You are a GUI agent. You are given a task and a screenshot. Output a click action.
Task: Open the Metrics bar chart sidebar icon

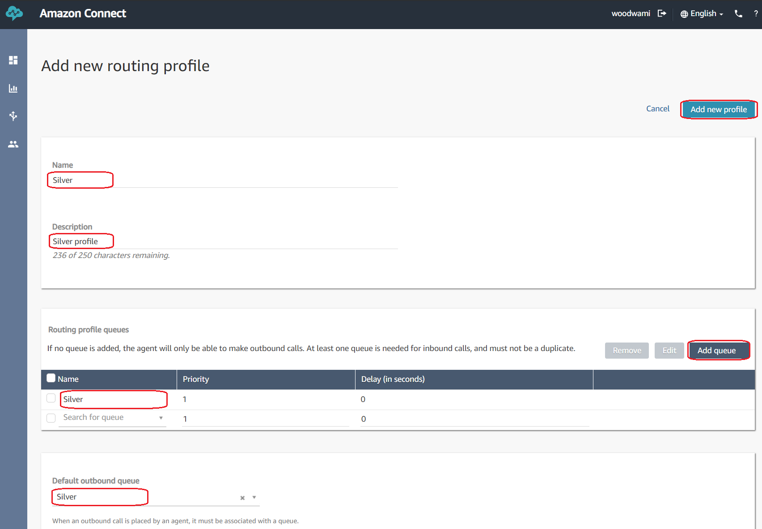coord(13,88)
